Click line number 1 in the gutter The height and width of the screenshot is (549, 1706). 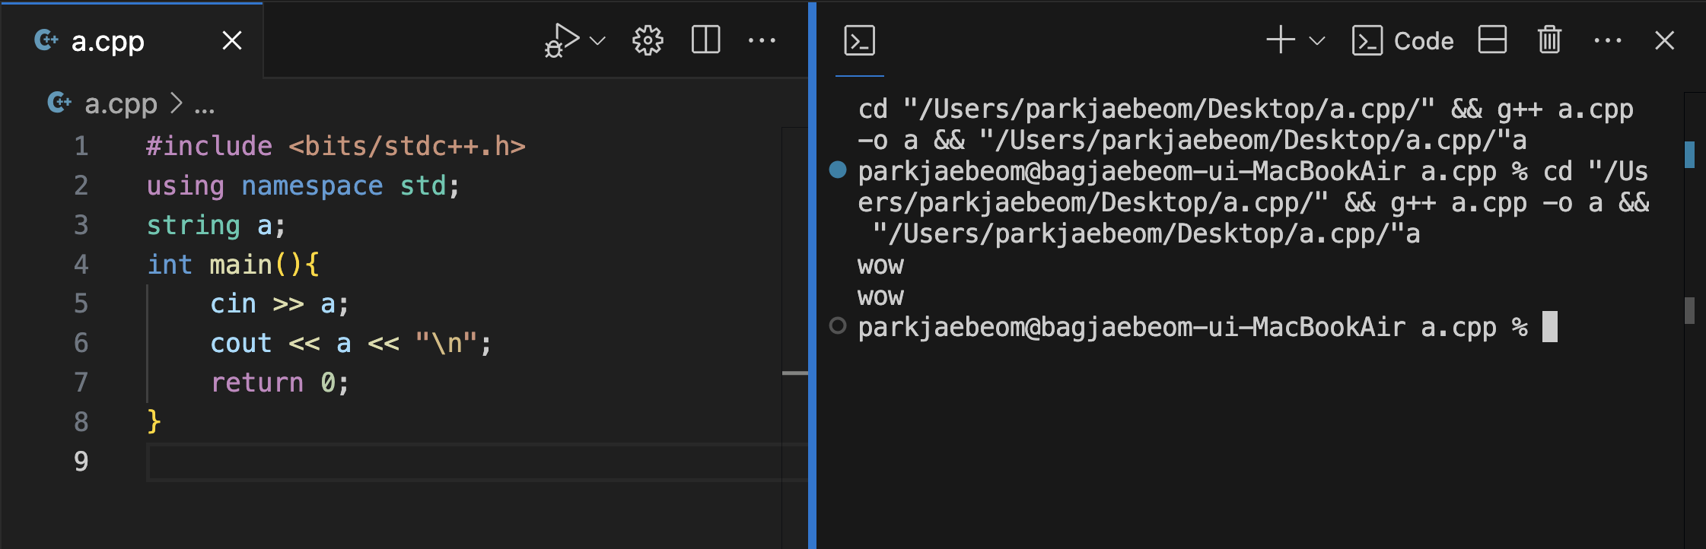click(81, 146)
